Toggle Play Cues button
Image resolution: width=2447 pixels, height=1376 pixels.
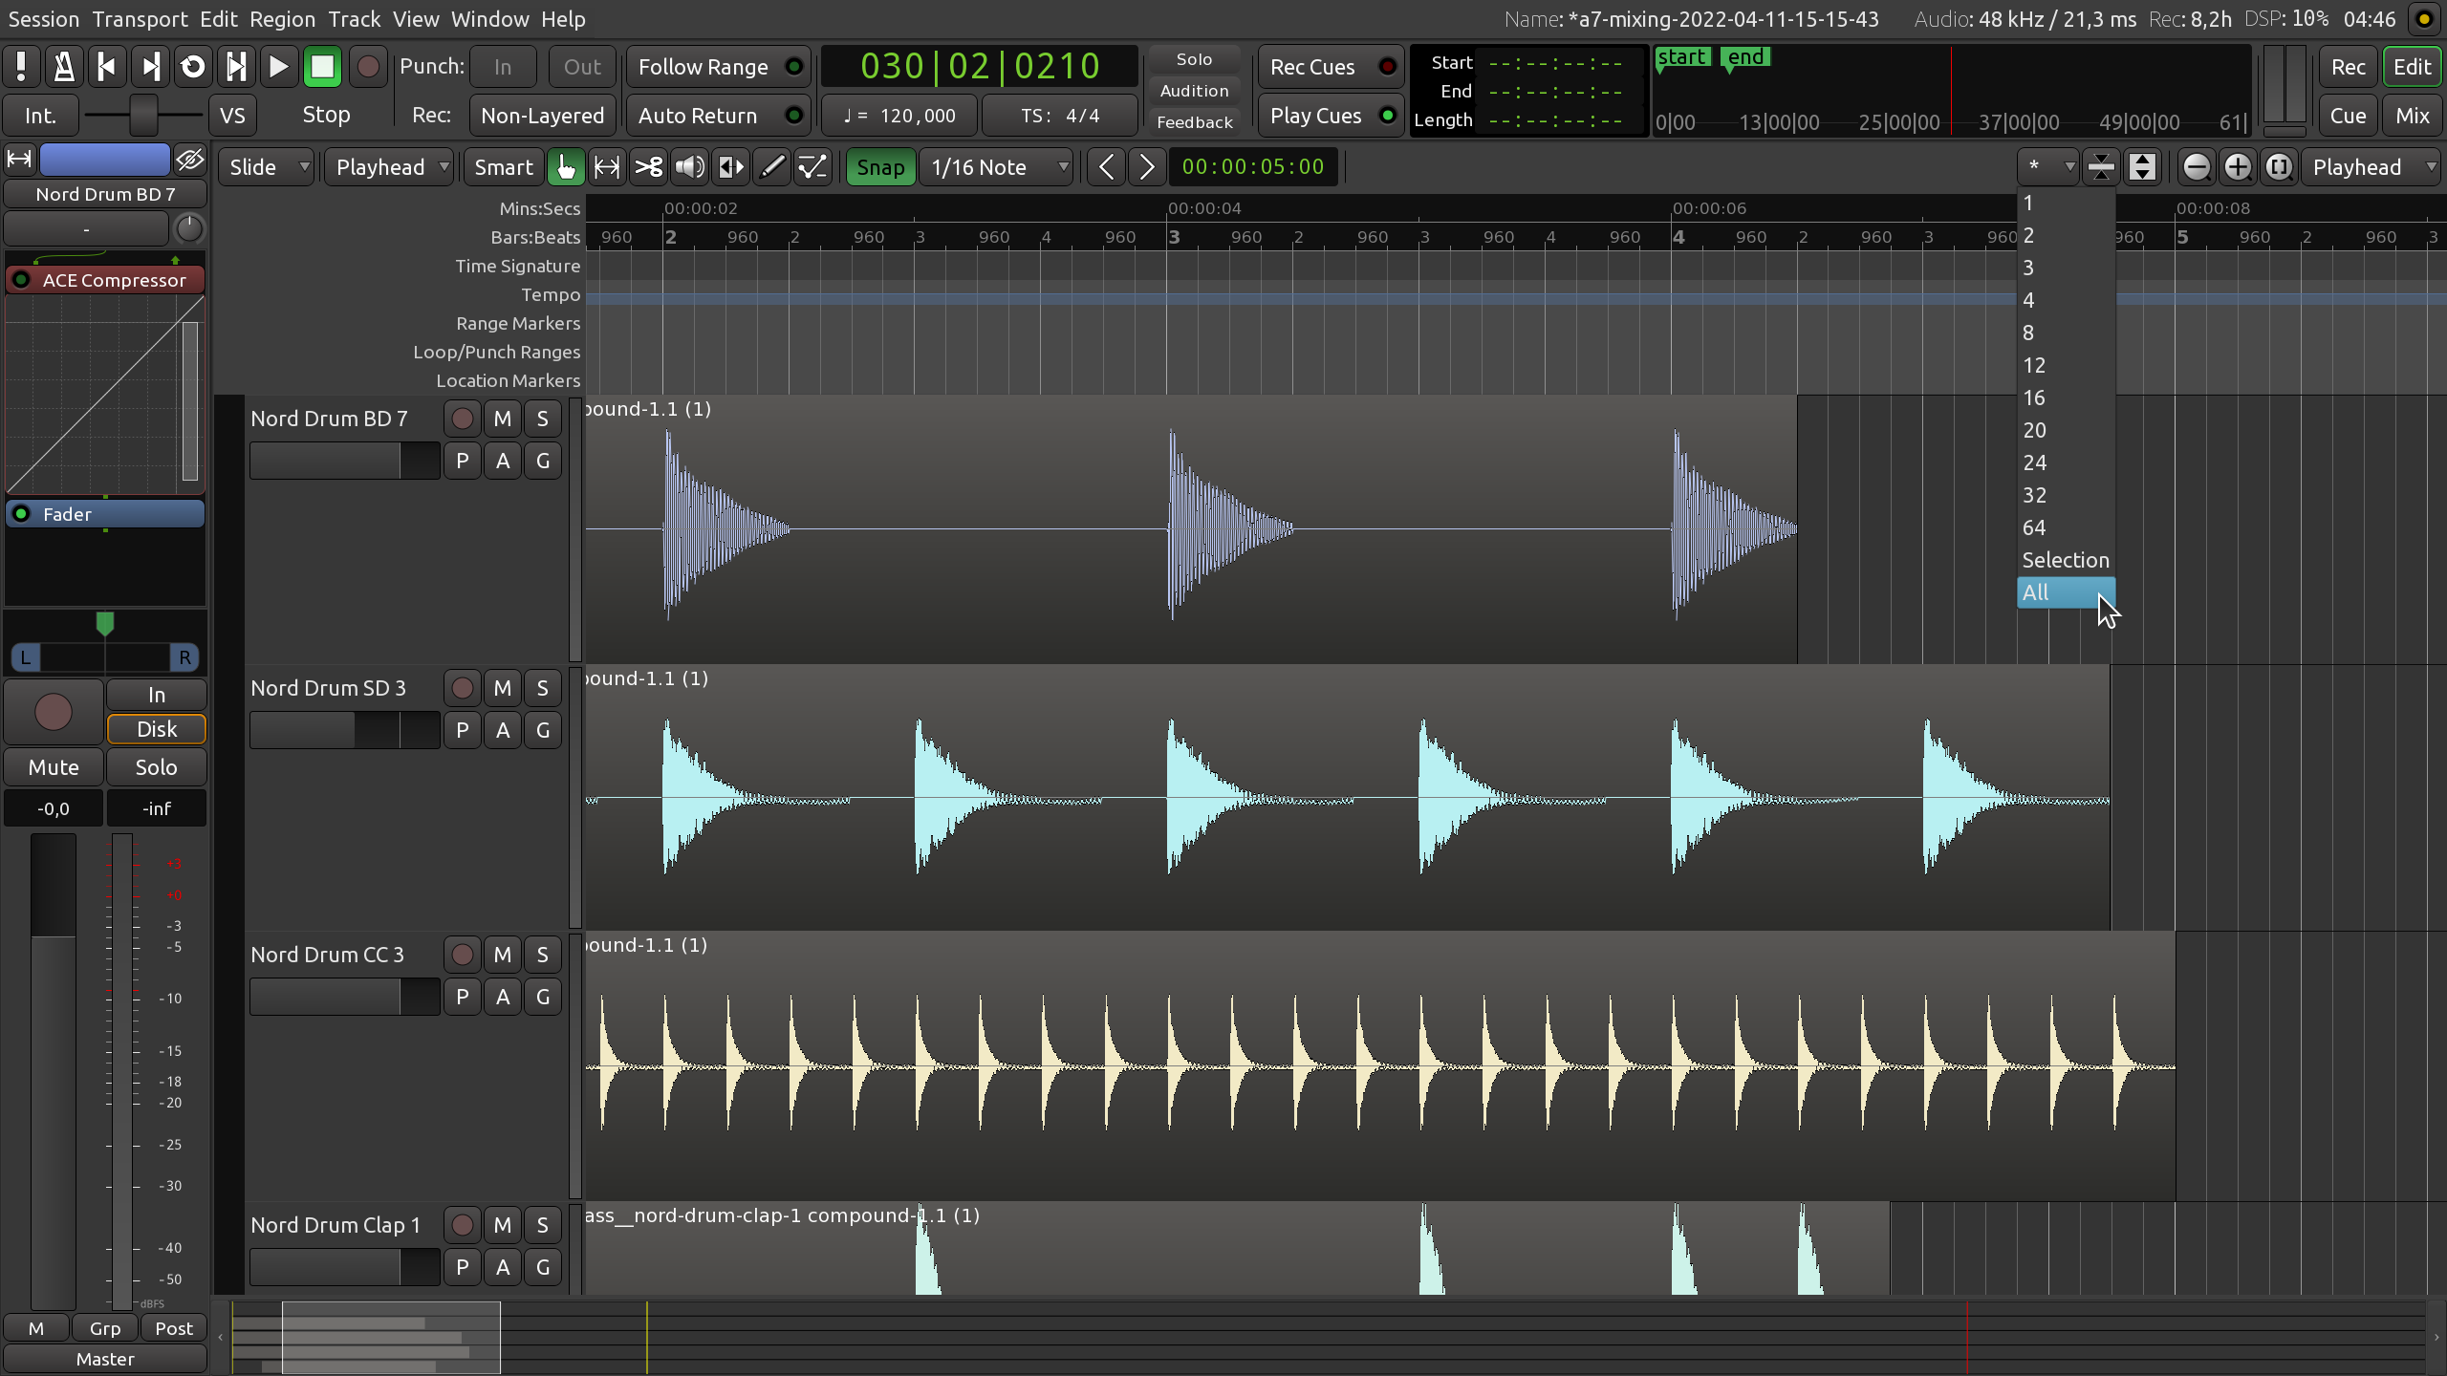[x=1331, y=116]
